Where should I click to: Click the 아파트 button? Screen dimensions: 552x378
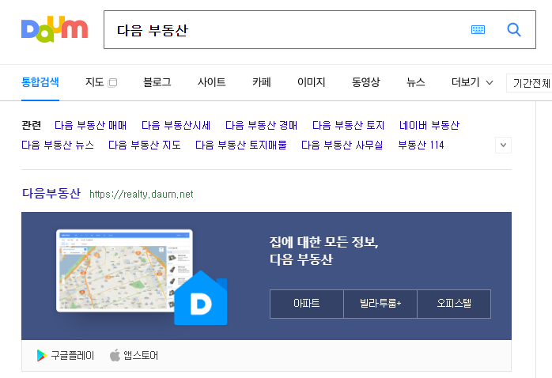(x=307, y=304)
